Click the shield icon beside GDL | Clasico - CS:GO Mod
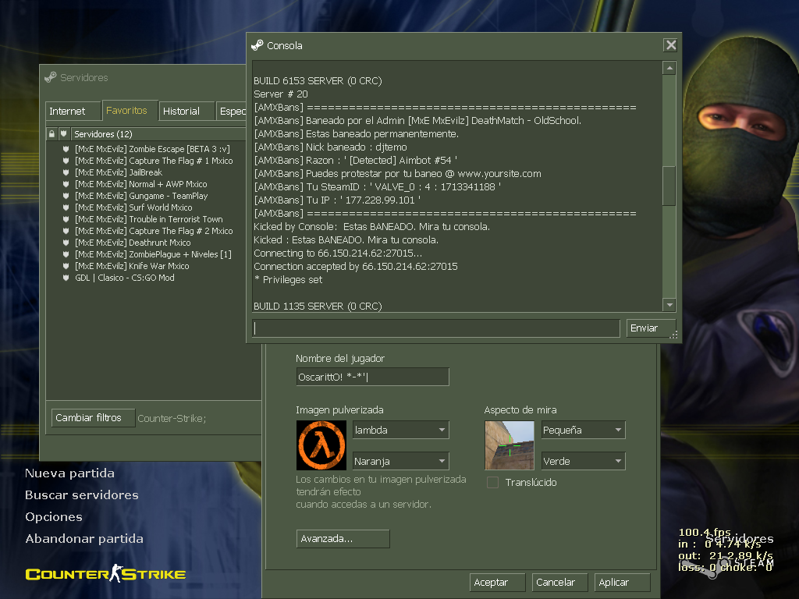This screenshot has height=599, width=799. pyautogui.click(x=66, y=278)
